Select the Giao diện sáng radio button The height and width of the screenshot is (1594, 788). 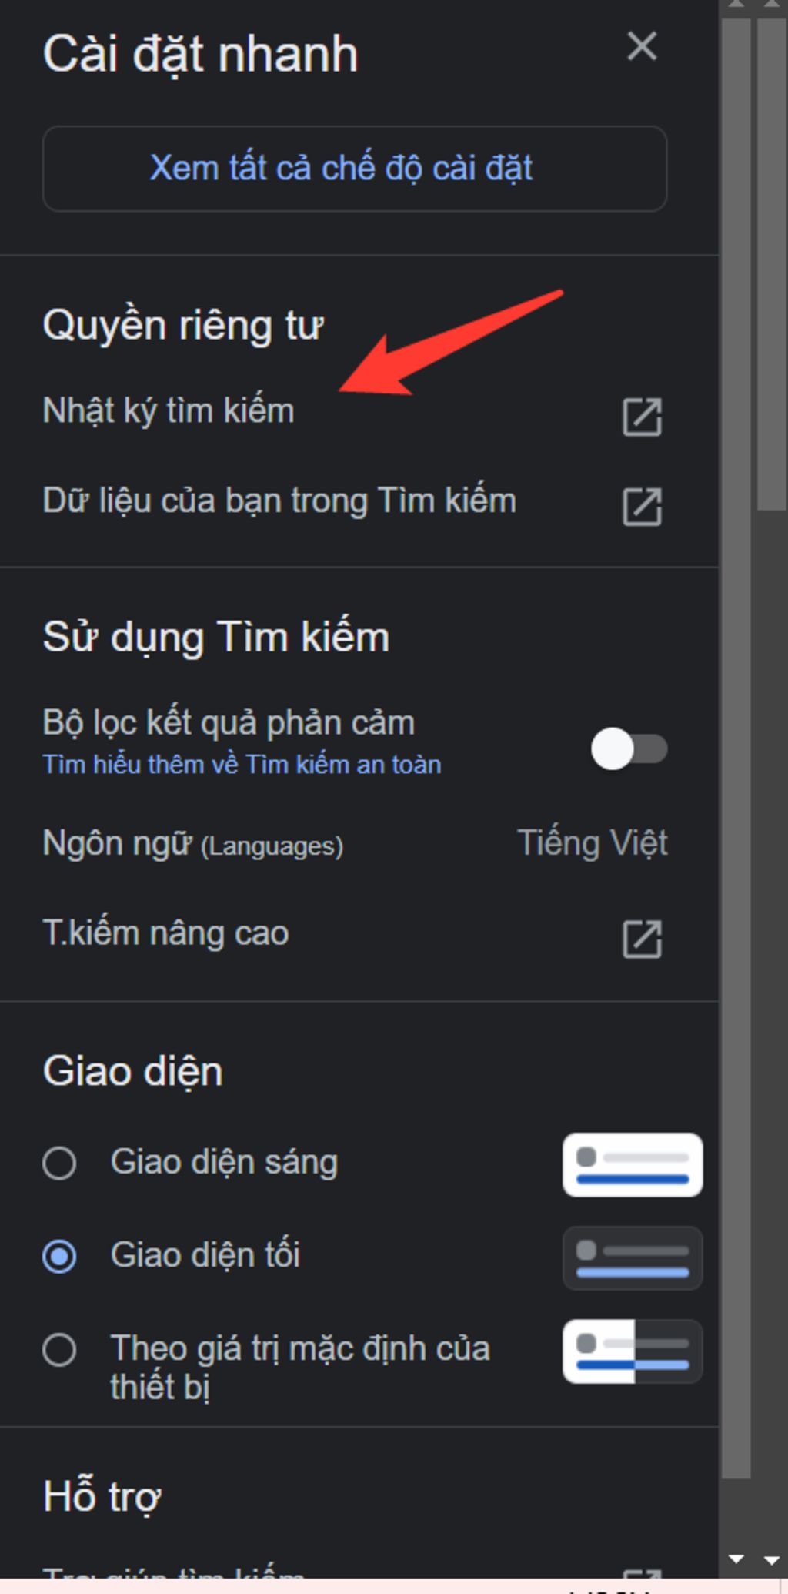59,1163
